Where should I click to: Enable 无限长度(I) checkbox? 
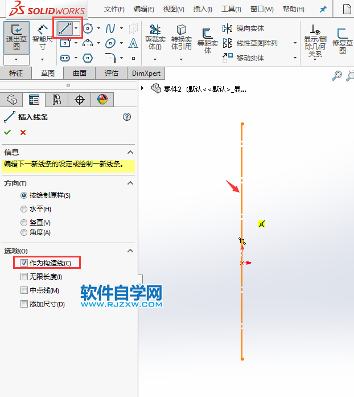(x=24, y=276)
